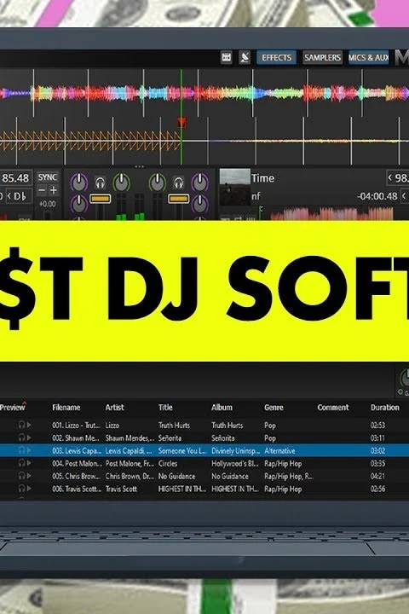Click the arrow left of the Db key
Screen dimensions: 409x614
tap(9, 196)
